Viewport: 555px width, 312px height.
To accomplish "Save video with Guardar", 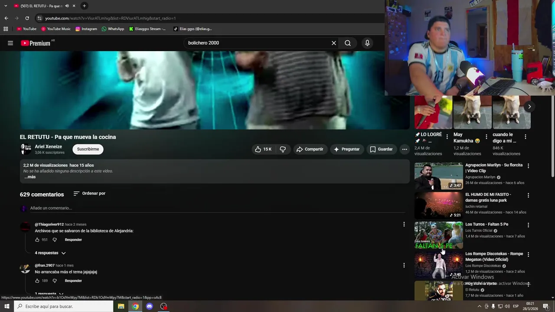I will click(381, 149).
